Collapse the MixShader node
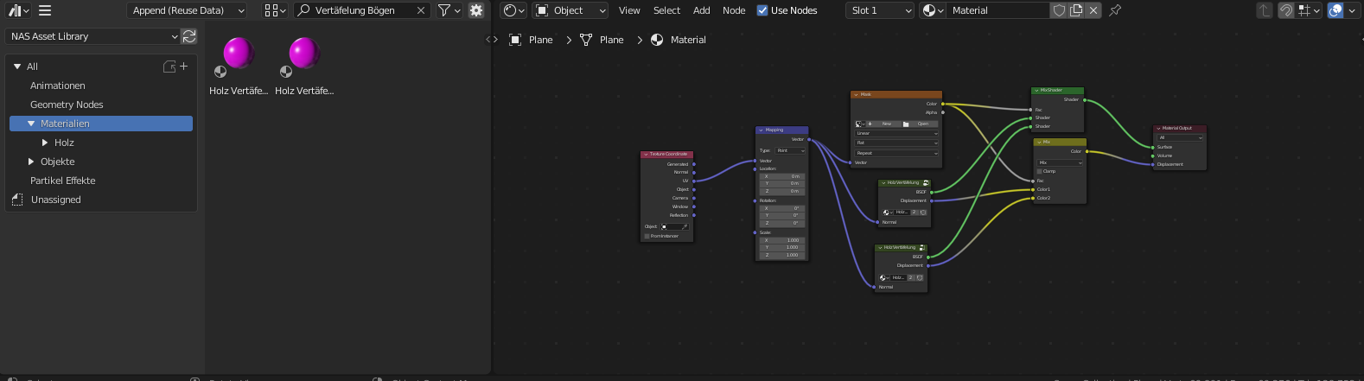This screenshot has width=1364, height=381. (1036, 90)
